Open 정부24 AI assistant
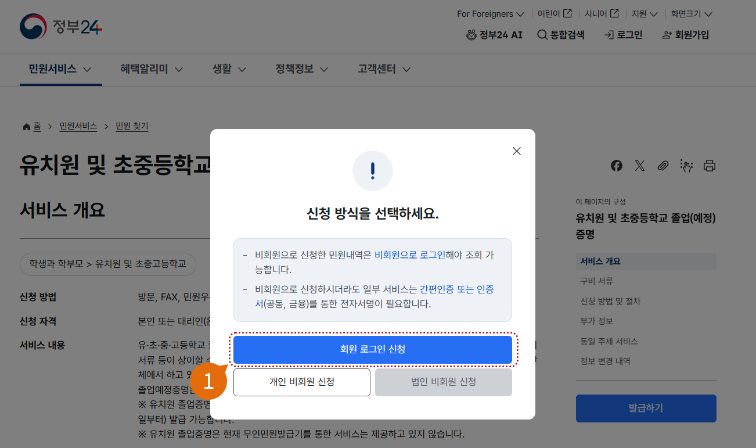Viewport: 756px width, 448px height. pos(494,35)
